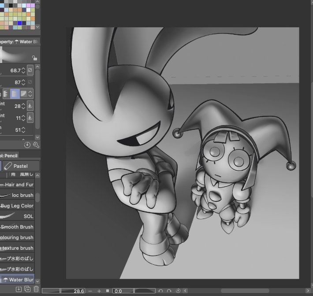Click pen pressure button beside value 11
The height and width of the screenshot is (296, 313).
30,118
